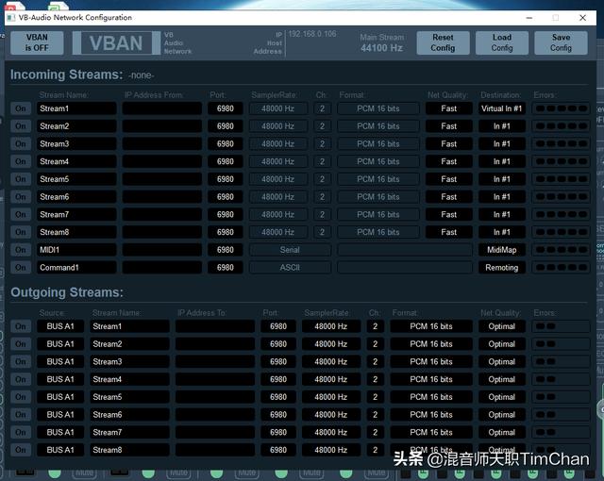Change channel count 2 of outgoing Stream3
Viewport: 604px width, 481px height.
375,362
